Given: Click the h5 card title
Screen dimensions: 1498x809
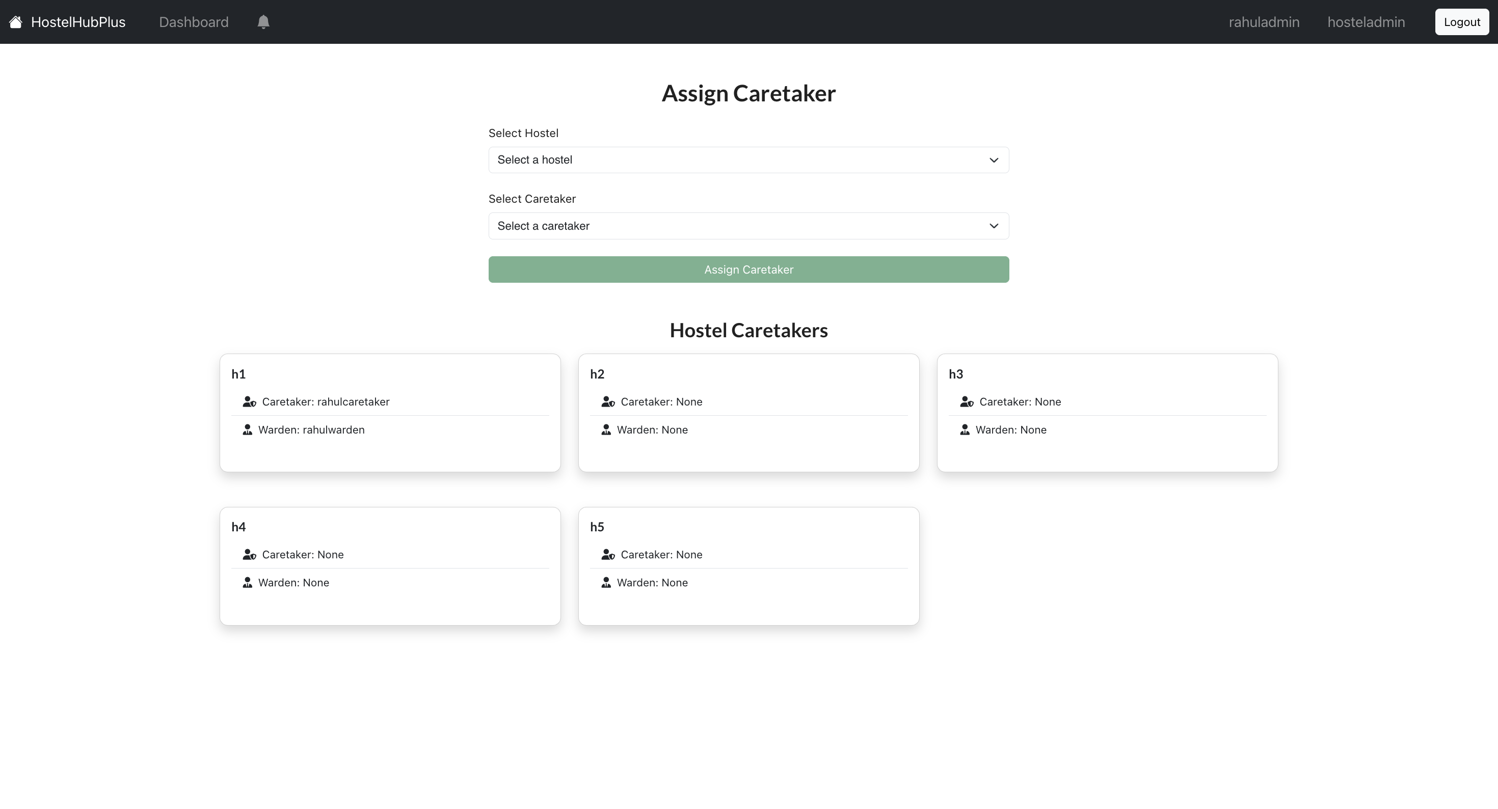Looking at the screenshot, I should click(x=597, y=527).
